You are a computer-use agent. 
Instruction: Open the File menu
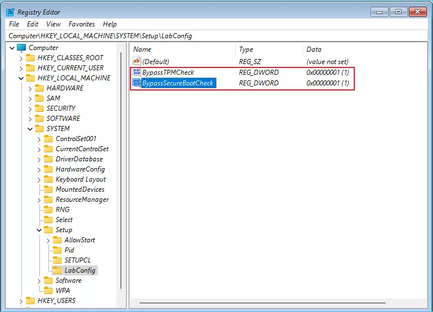14,24
